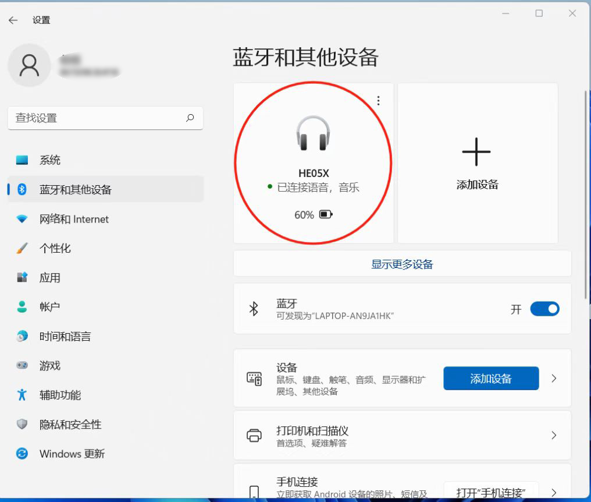Expand the 手机连接 row chevron
This screenshot has height=502, width=591.
tap(554, 492)
